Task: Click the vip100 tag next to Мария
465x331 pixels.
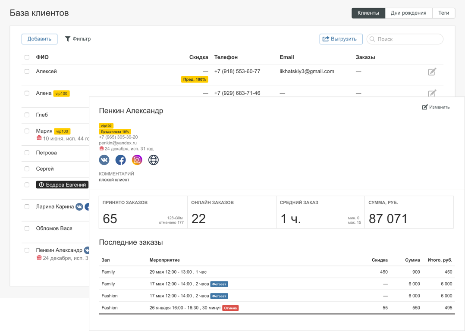Action: point(62,131)
